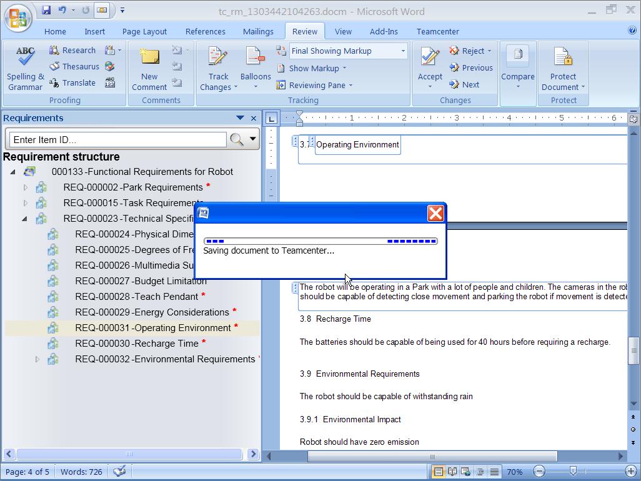Click the Enter Item ID field
Screen dimensions: 641x481
point(118,139)
